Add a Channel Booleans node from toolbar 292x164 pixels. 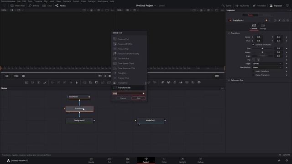point(90,82)
